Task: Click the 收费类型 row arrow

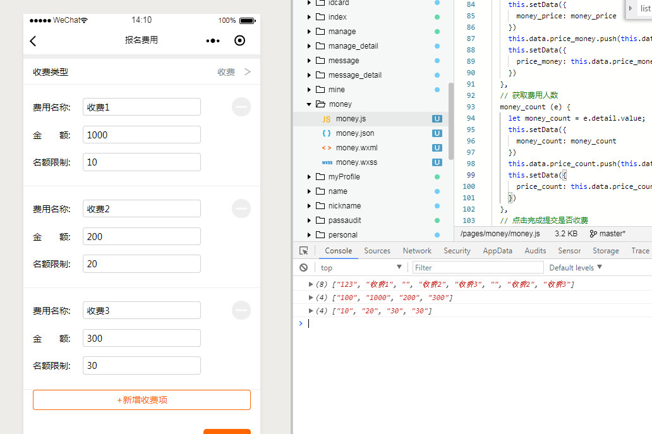Action: (248, 72)
